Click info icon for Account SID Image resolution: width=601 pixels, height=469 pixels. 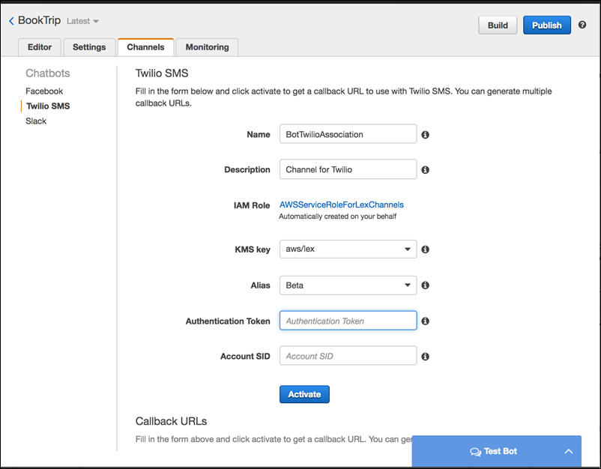point(425,357)
